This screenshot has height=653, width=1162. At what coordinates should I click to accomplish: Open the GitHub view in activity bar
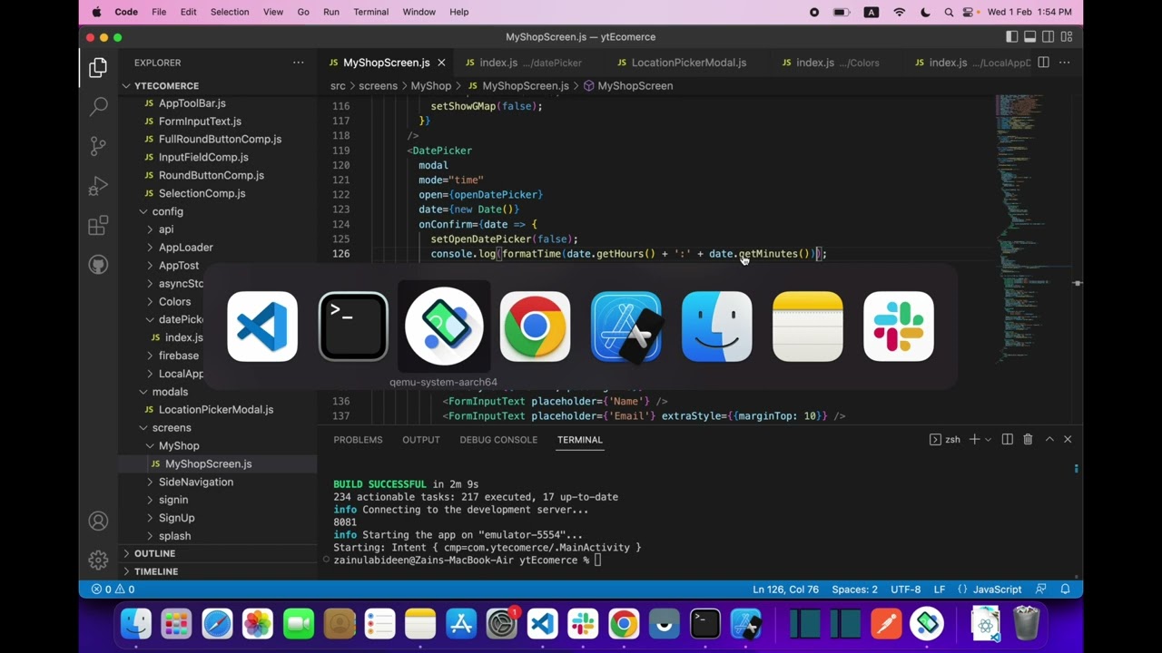point(98,265)
